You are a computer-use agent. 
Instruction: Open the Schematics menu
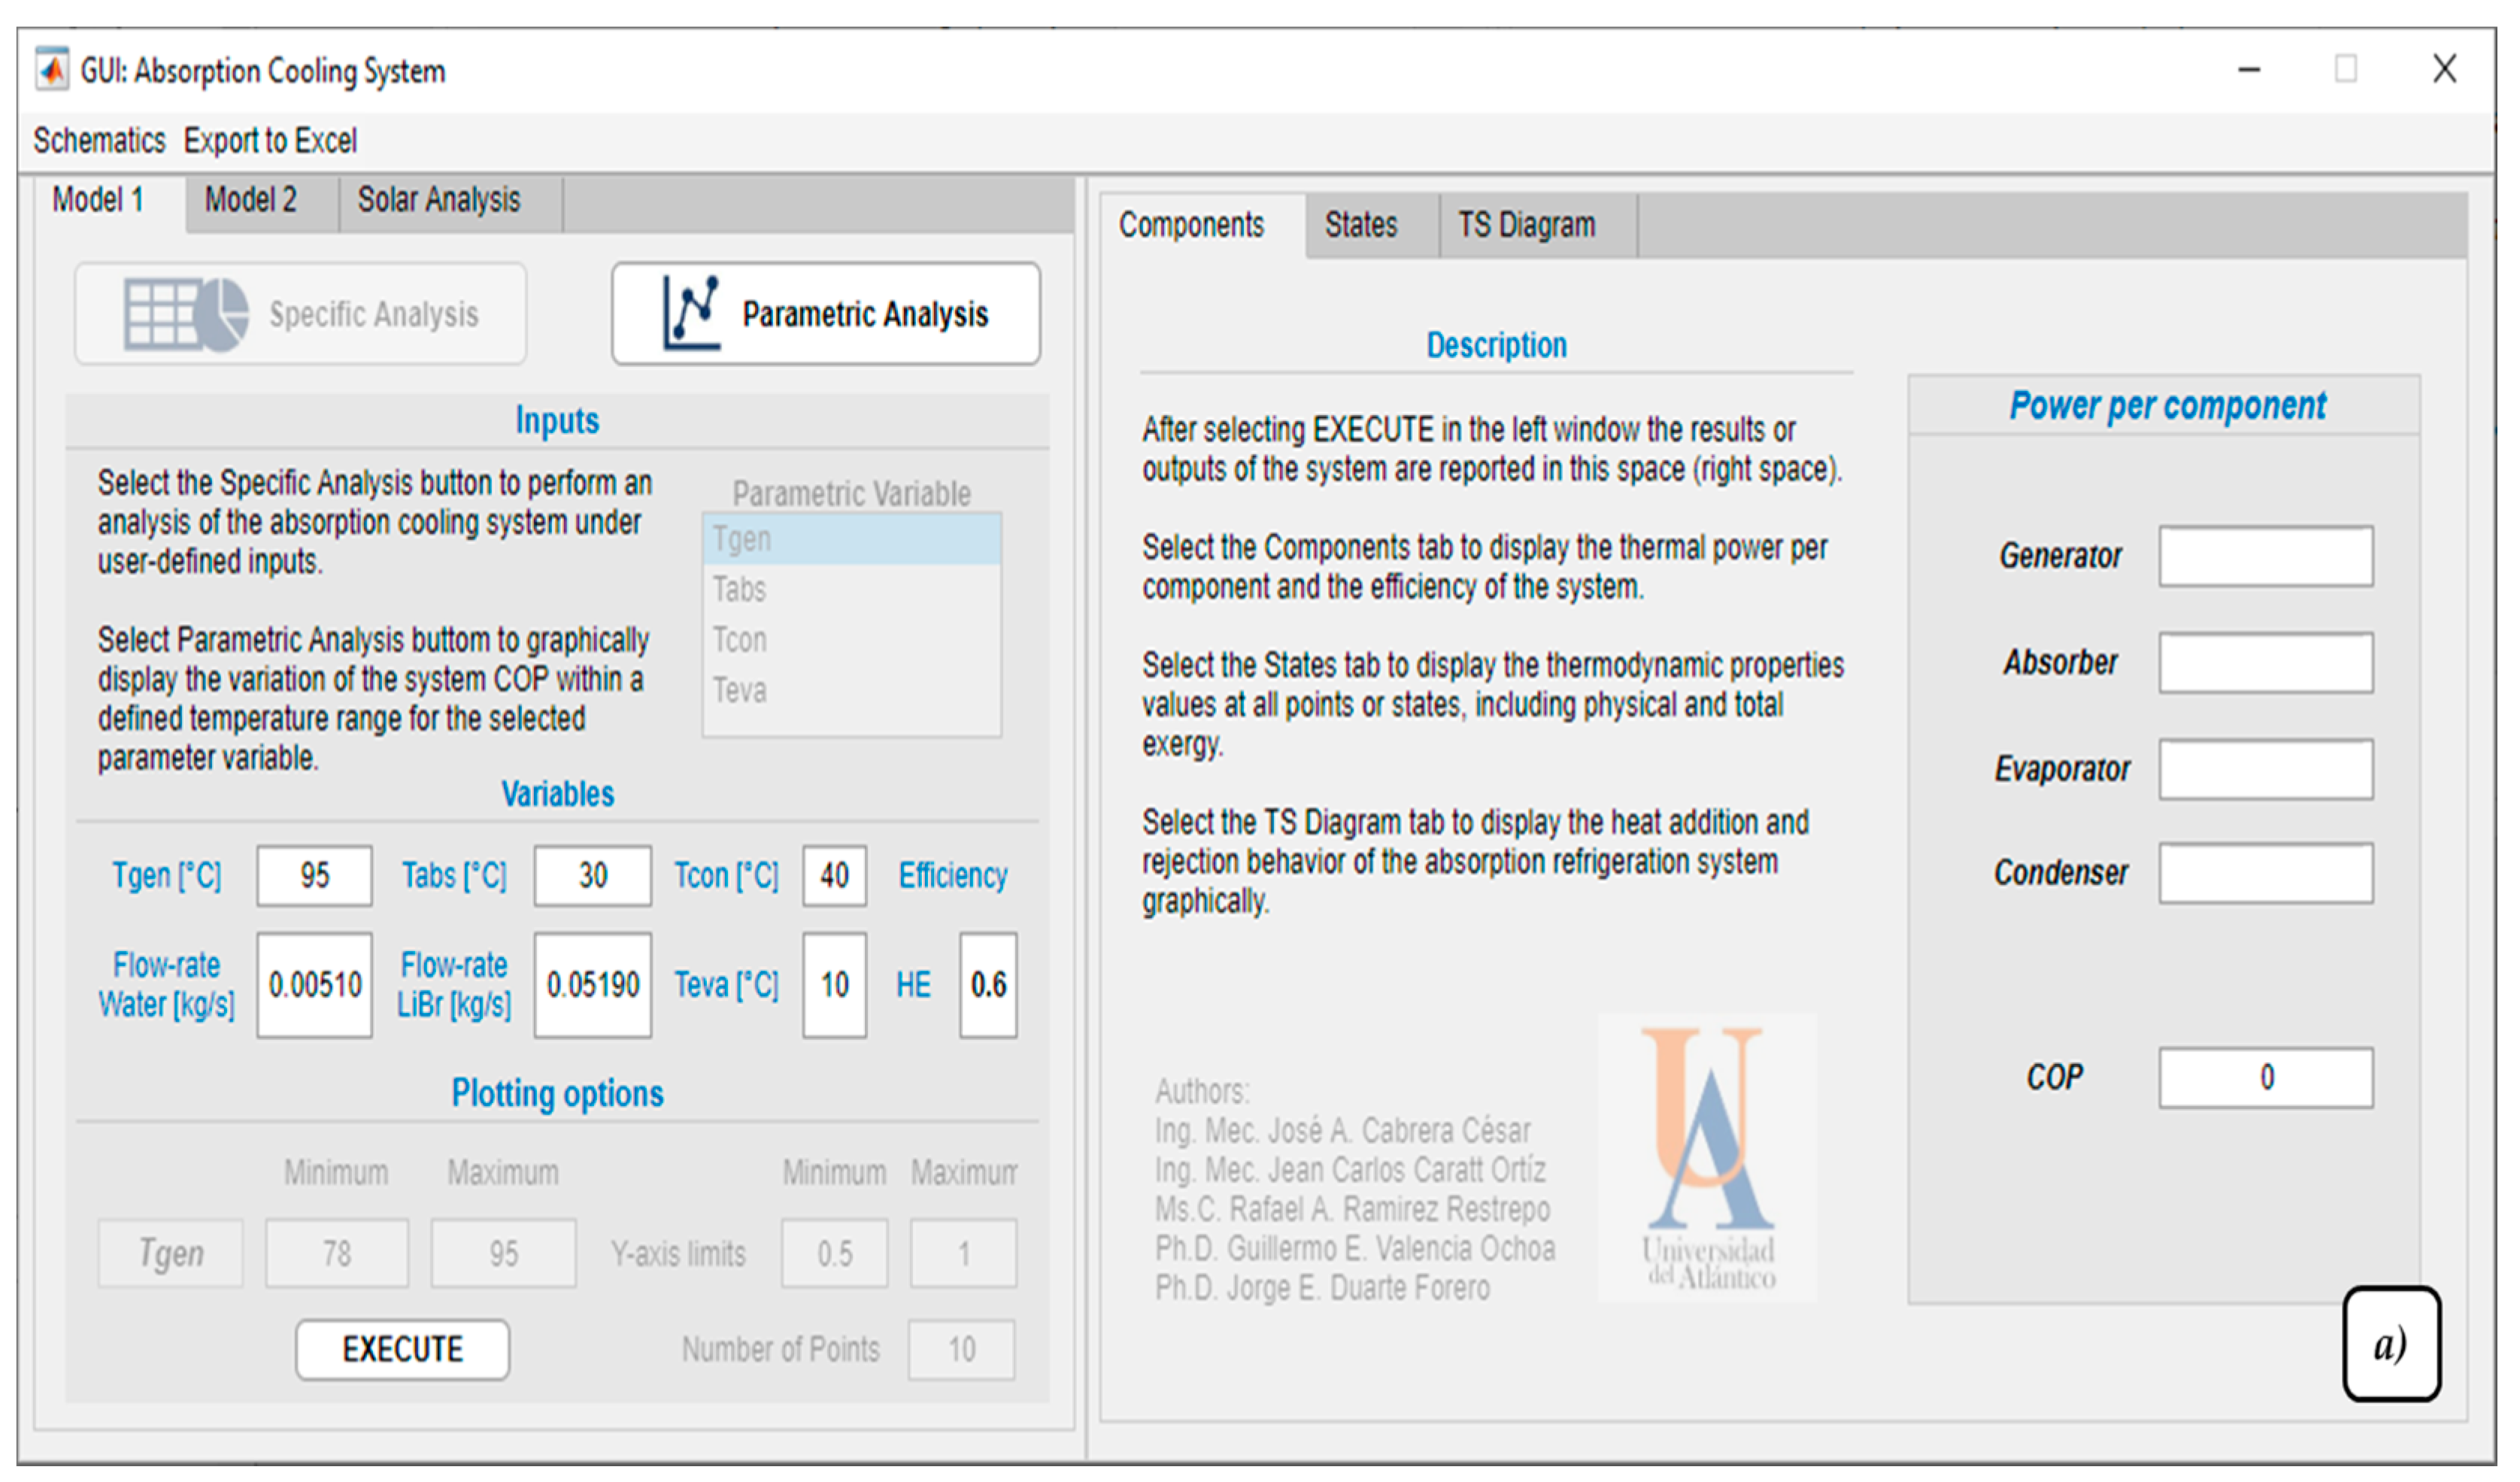pyautogui.click(x=99, y=141)
